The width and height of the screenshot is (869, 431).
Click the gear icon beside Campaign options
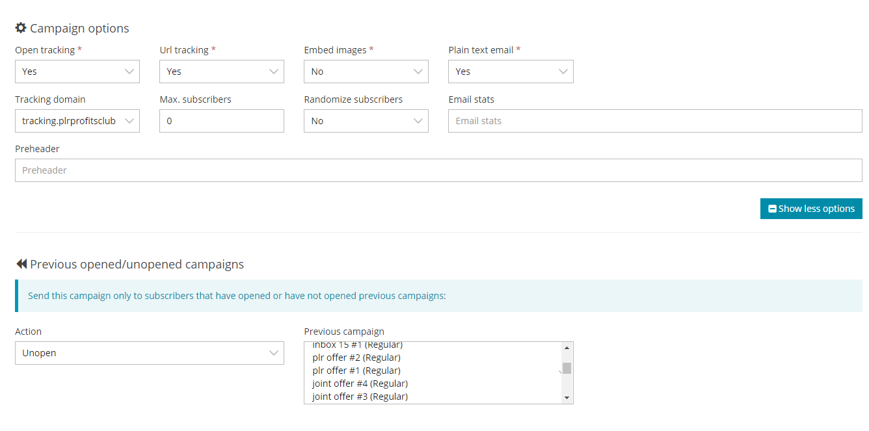click(21, 28)
